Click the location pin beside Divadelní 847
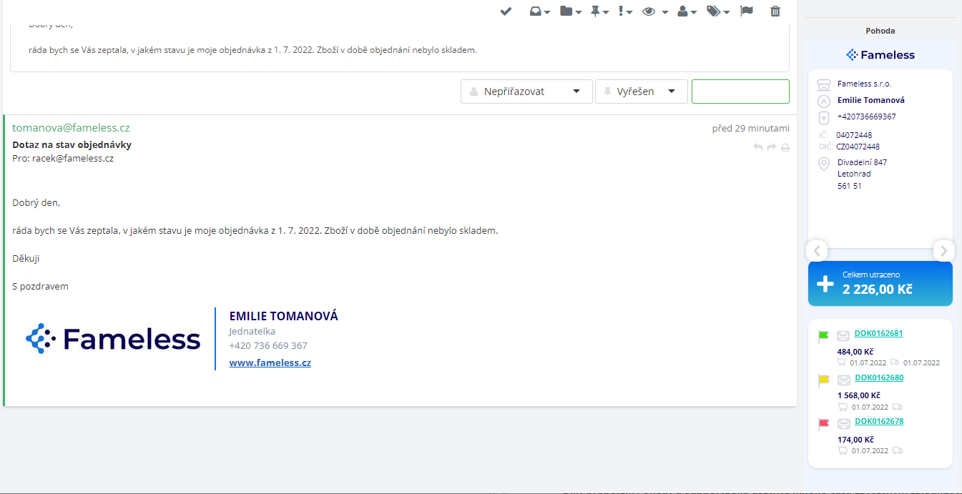This screenshot has width=962, height=494. (823, 164)
